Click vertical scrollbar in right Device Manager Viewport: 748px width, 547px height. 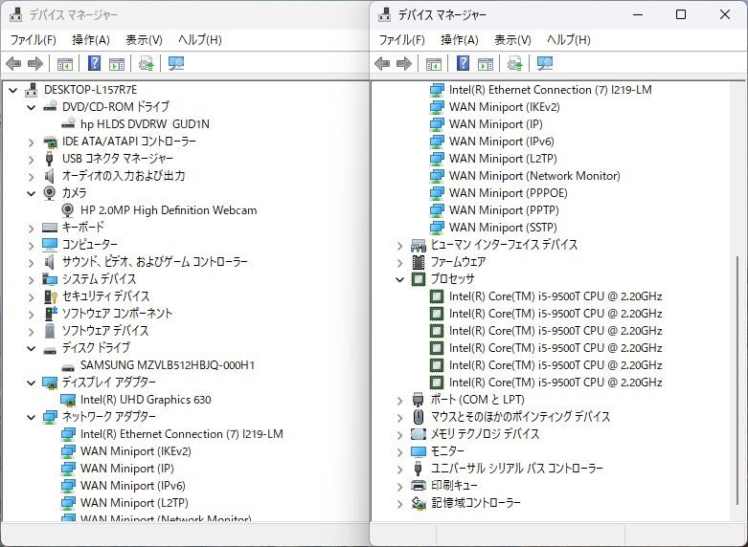[x=737, y=382]
